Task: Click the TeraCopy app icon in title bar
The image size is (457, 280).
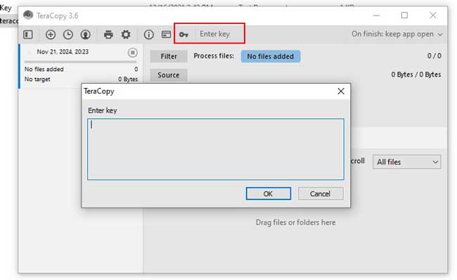Action: coord(28,15)
